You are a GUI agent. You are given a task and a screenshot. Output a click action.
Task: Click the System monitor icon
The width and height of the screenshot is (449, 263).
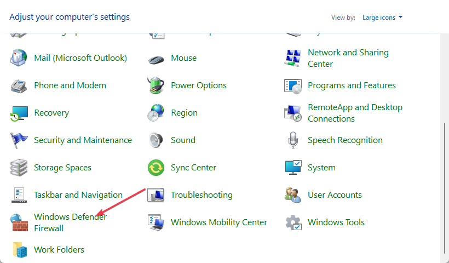293,168
